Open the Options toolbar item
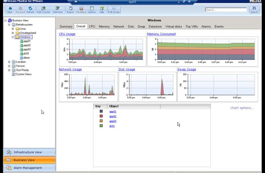This screenshot has width=265, height=173. tap(92, 10)
